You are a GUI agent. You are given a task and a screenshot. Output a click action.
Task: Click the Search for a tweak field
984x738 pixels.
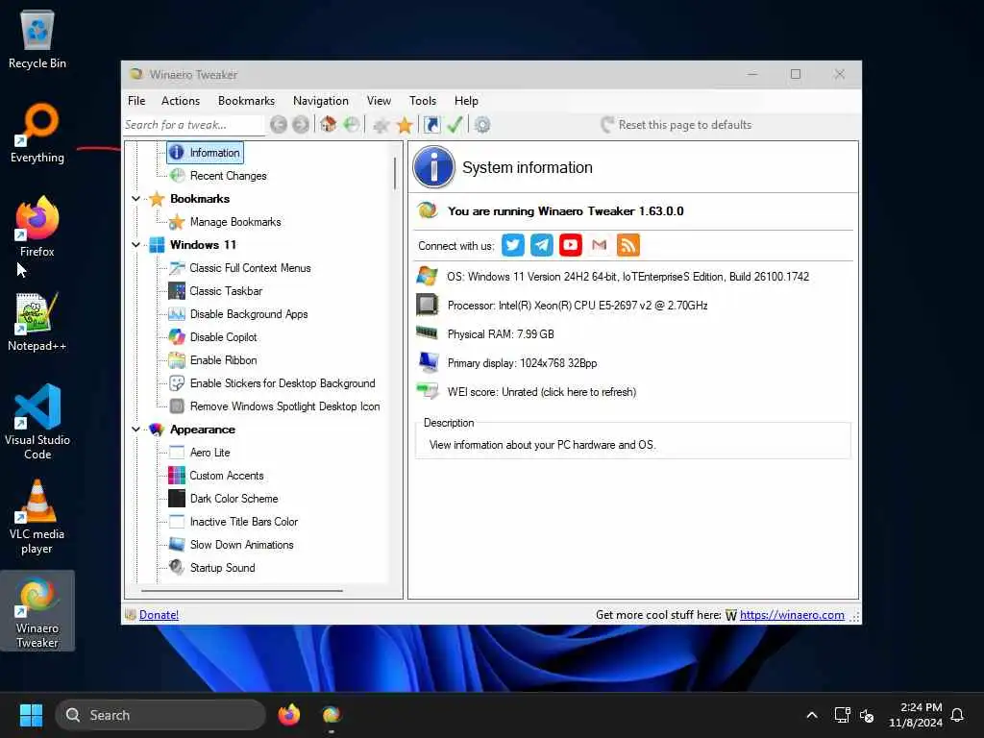[193, 125]
